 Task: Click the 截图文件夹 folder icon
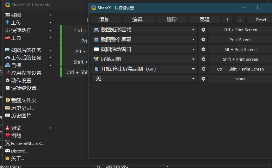click(x=8, y=100)
